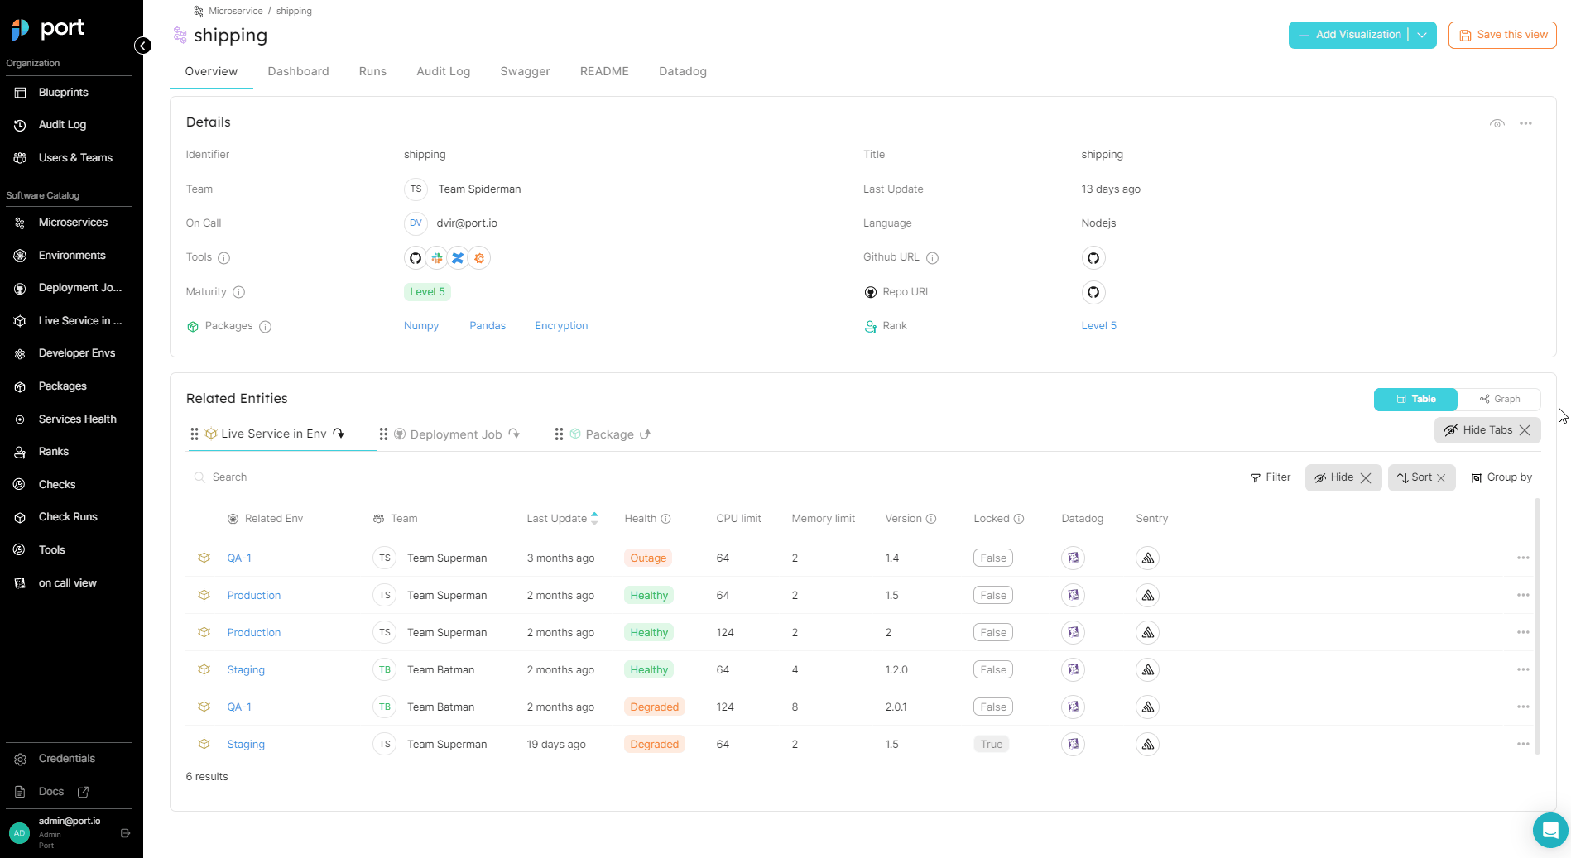The height and width of the screenshot is (858, 1571).
Task: Open the Slack tool icon in the Tools row
Action: pyautogui.click(x=437, y=258)
